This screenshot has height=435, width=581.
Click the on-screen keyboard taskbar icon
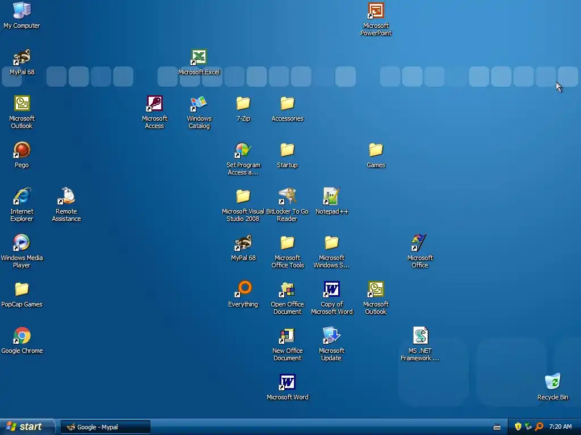(497, 427)
